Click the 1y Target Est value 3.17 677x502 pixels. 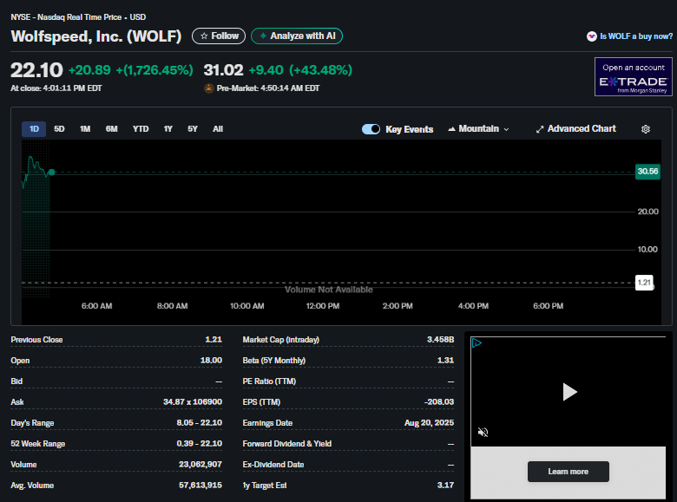coord(445,486)
